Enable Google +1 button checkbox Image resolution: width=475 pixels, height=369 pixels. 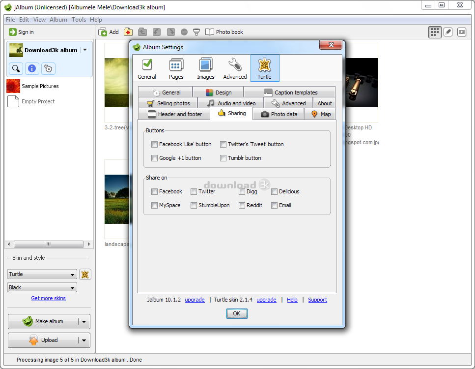coord(155,158)
